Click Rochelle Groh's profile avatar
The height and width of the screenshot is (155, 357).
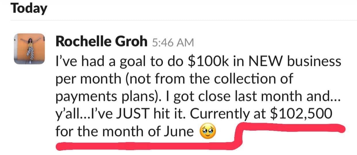pos(29,48)
